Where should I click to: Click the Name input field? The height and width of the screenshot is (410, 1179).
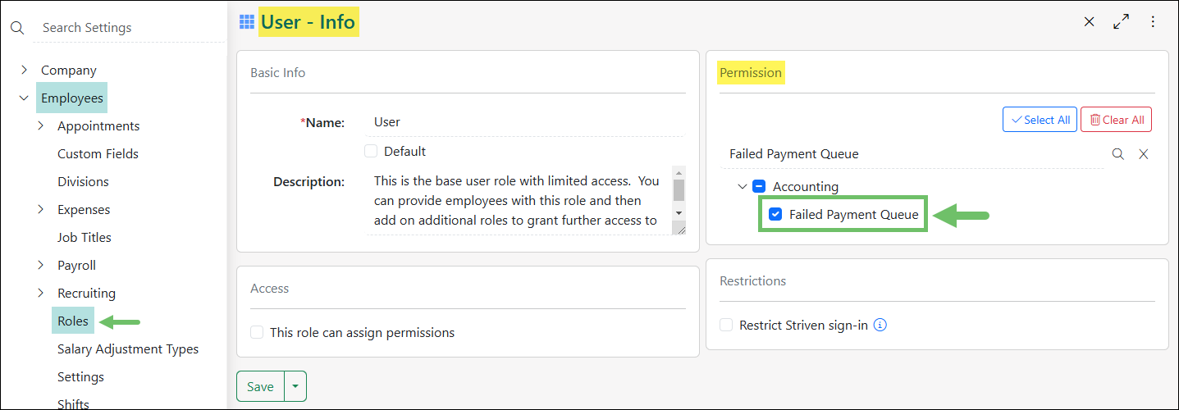click(525, 122)
